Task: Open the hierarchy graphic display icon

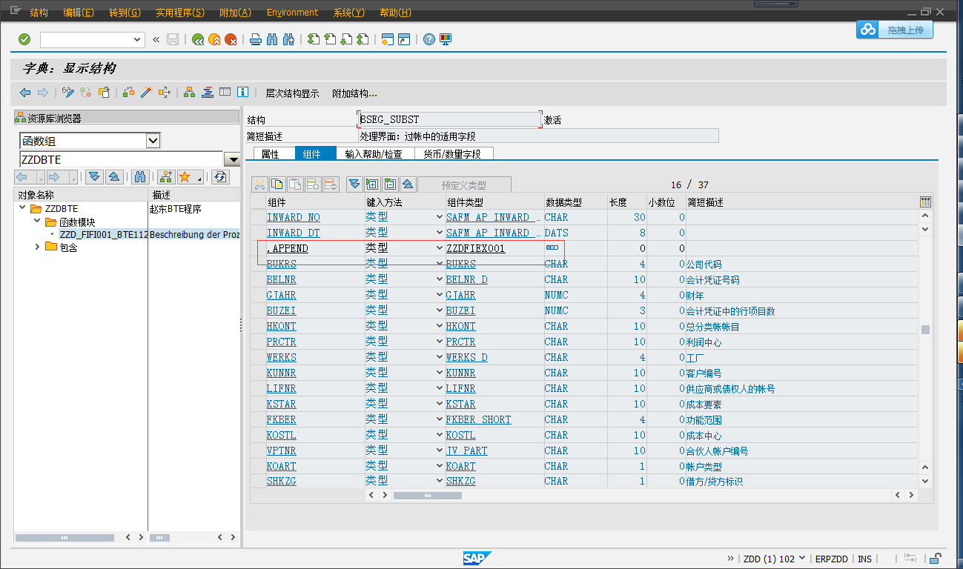Action: 188,92
